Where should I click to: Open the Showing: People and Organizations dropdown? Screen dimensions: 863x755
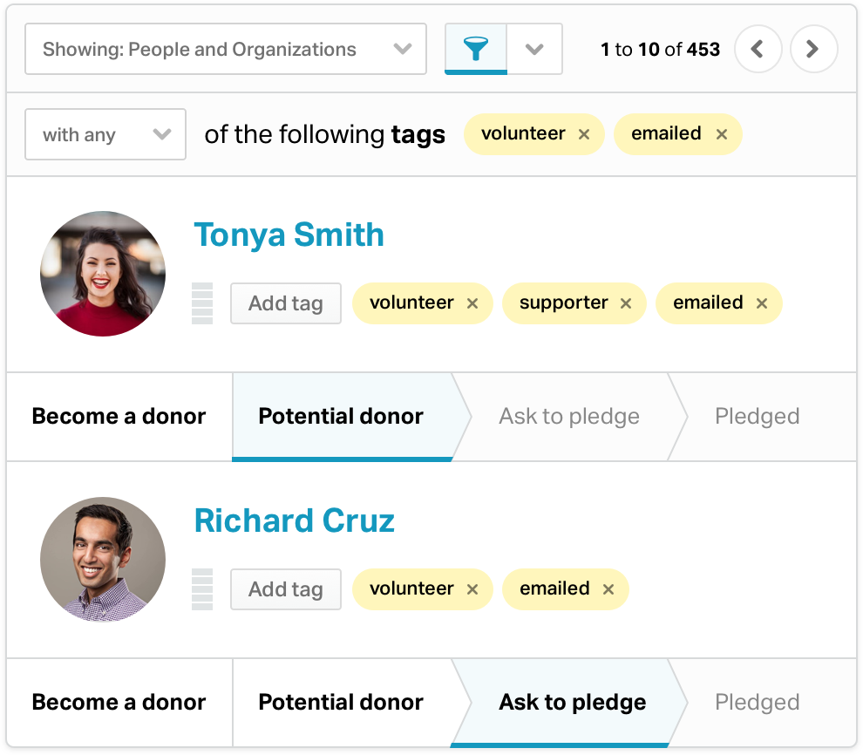point(225,49)
